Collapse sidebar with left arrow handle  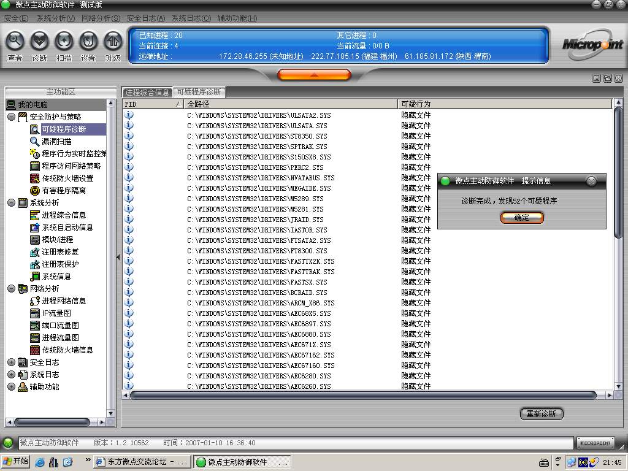click(x=118, y=257)
